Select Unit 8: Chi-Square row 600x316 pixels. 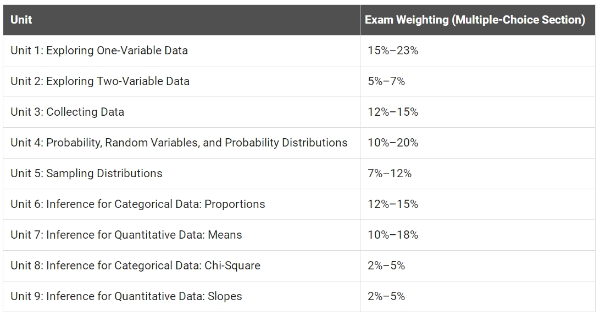(299, 266)
